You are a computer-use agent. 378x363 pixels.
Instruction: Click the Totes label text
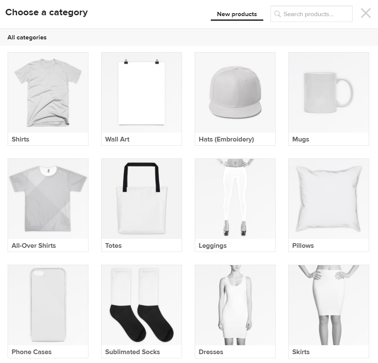click(113, 246)
